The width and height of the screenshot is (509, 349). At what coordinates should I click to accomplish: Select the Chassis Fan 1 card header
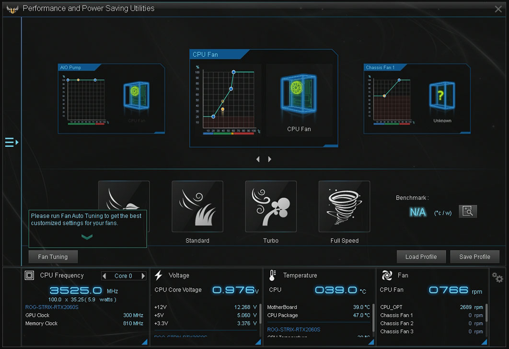point(385,68)
